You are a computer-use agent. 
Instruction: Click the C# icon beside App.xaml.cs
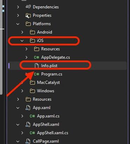[32, 116]
